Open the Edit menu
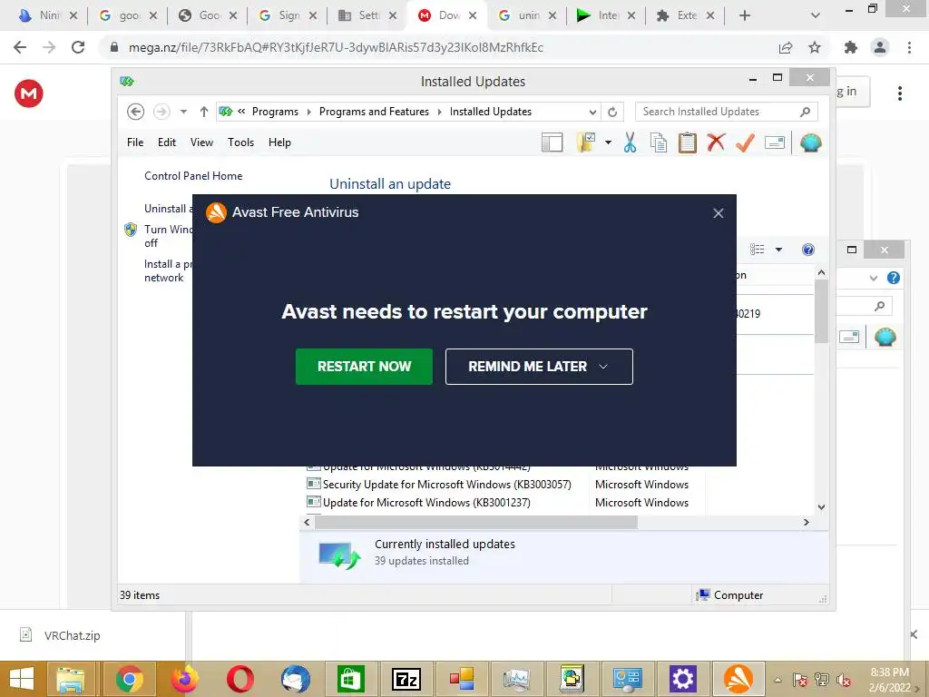 (167, 142)
